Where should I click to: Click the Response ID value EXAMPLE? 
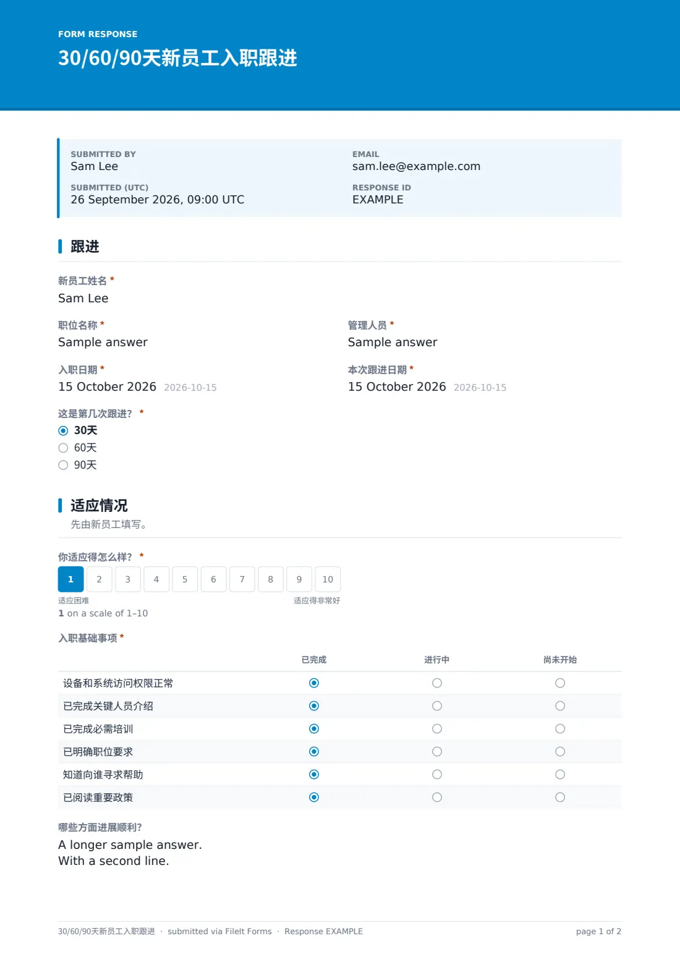[x=378, y=200]
